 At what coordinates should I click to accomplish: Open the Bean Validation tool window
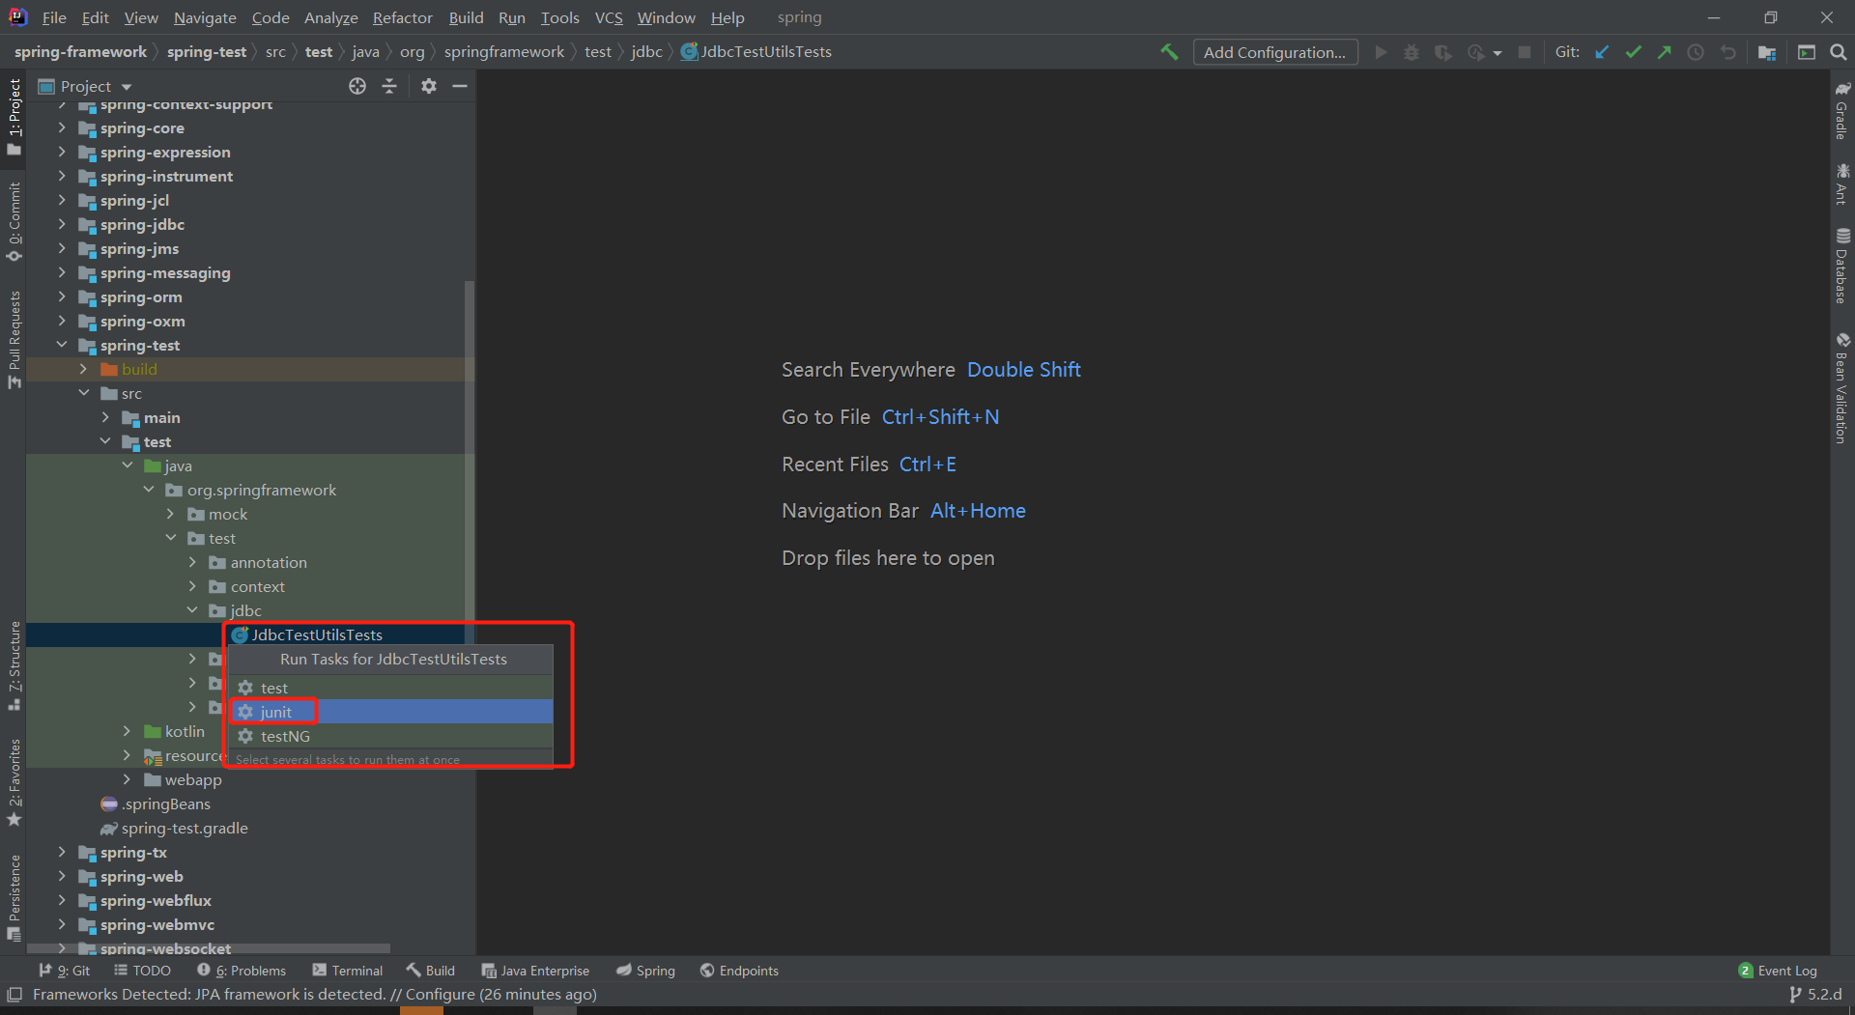1842,388
